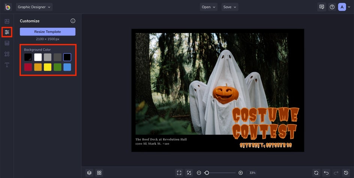Open the help question mark icon

(332, 7)
